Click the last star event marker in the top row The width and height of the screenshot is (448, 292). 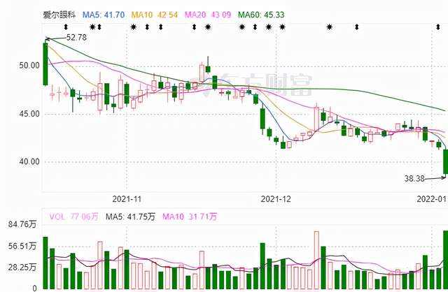pyautogui.click(x=330, y=27)
